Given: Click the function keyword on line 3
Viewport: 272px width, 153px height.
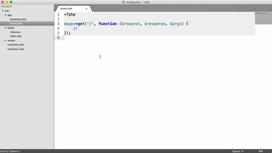Looking at the screenshot, I should [x=108, y=24].
